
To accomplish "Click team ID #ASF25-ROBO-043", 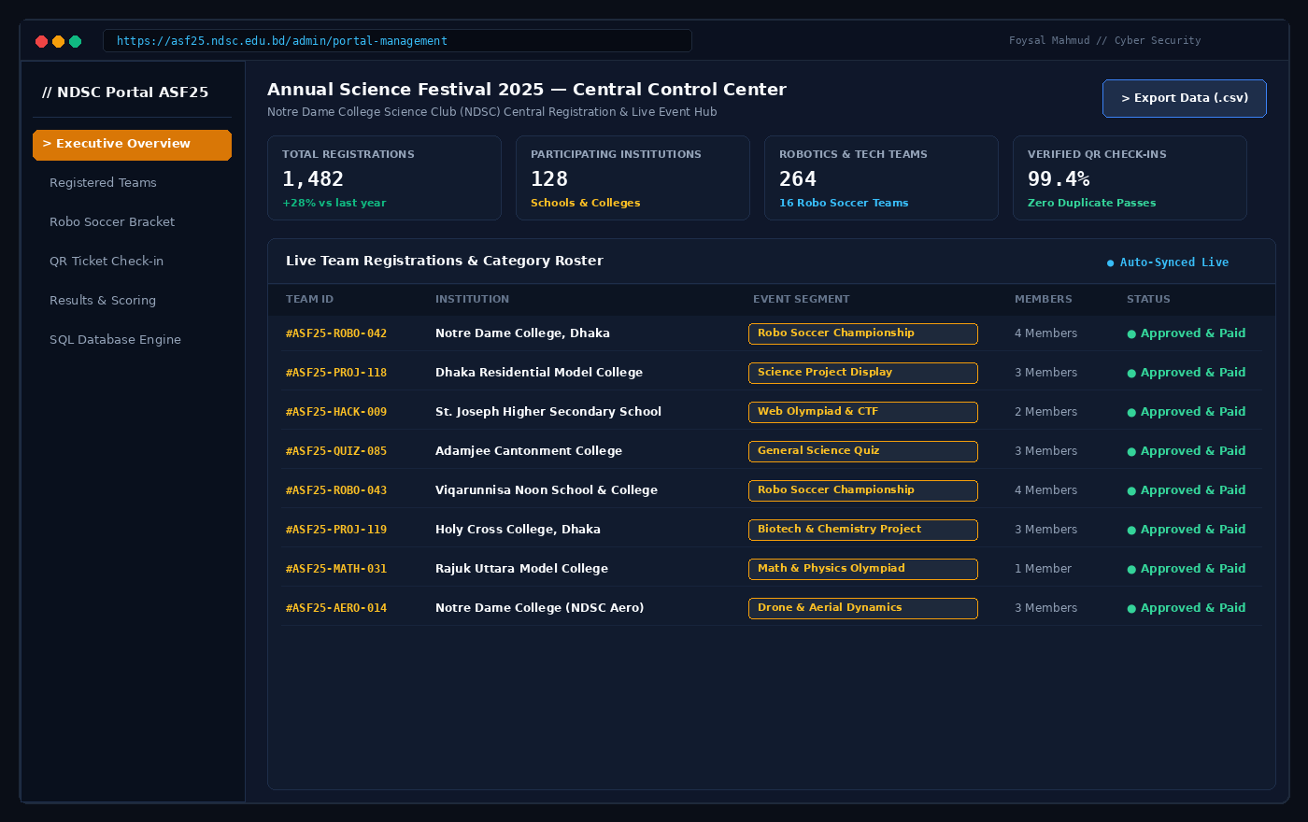I will (x=336, y=490).
